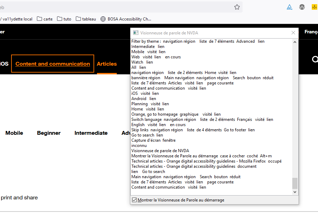Click the WAVE extension icon in the toolbar
This screenshot has width=318, height=215.
[x=302, y=7]
